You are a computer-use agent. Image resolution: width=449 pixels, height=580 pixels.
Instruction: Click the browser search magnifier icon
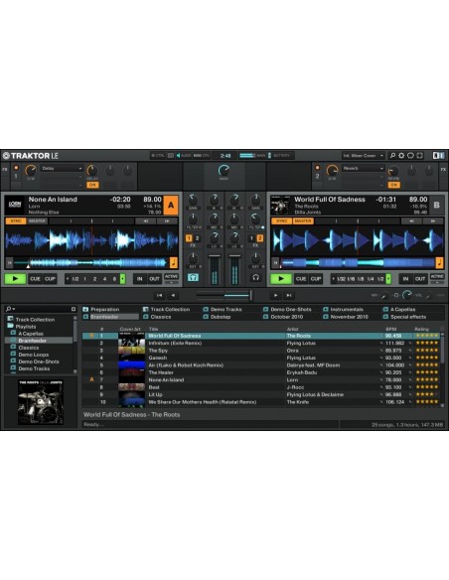pyautogui.click(x=8, y=309)
